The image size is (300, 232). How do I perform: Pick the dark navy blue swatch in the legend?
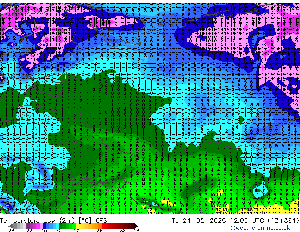[44, 226]
